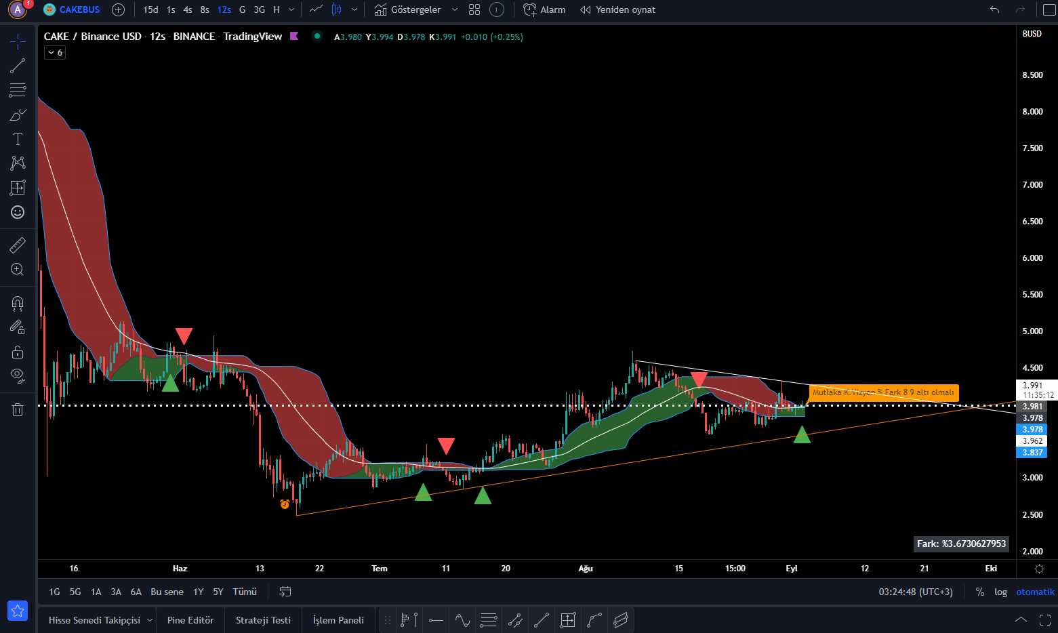Open the layout selection square icon
Viewport: 1058px width, 633px height.
pyautogui.click(x=1049, y=9)
